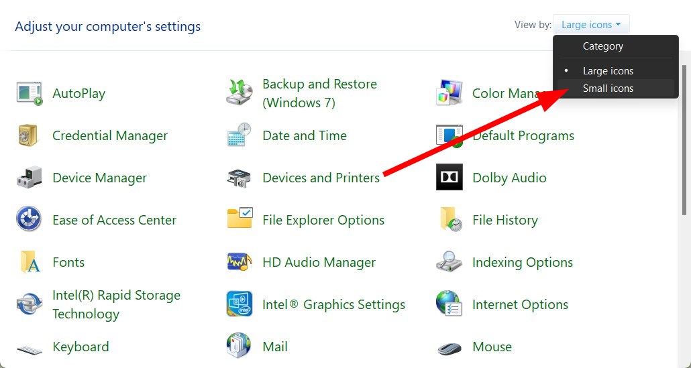
Task: Click the Backup and Restore icon
Action: (240, 93)
